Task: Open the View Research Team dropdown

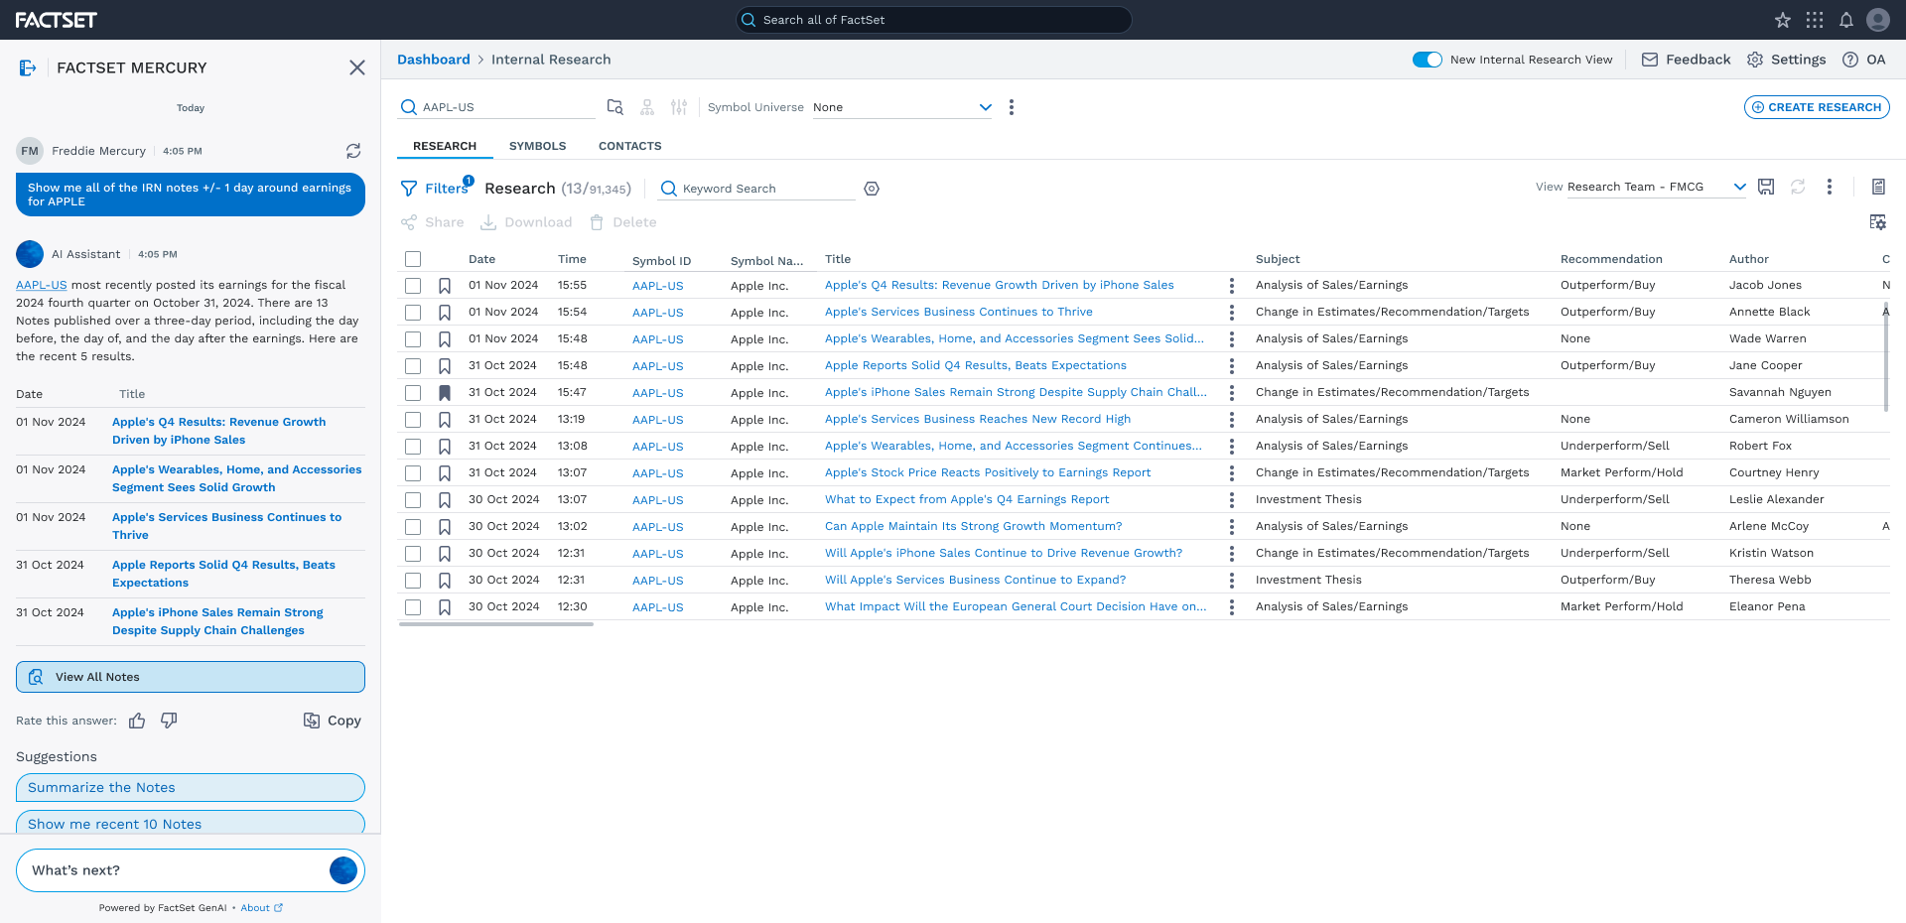Action: click(1657, 187)
